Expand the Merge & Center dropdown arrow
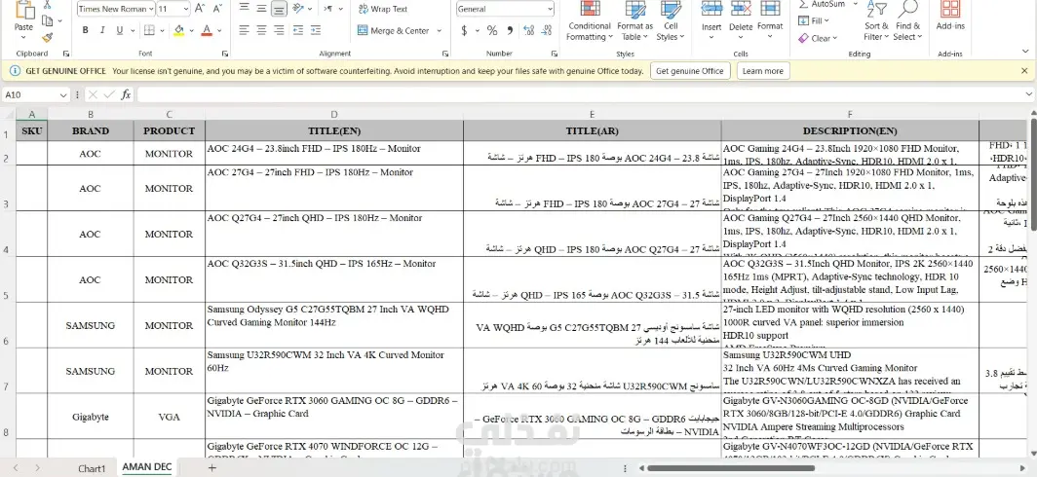Viewport: 1037px width, 477px height. tap(440, 31)
